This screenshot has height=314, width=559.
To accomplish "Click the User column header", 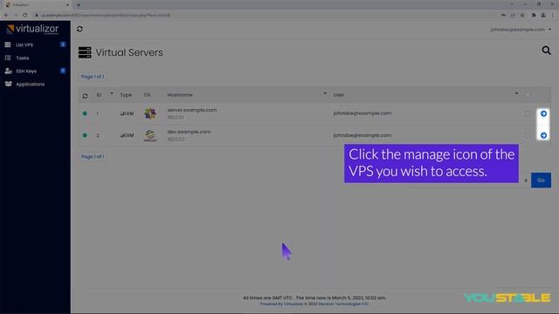I will (x=339, y=95).
